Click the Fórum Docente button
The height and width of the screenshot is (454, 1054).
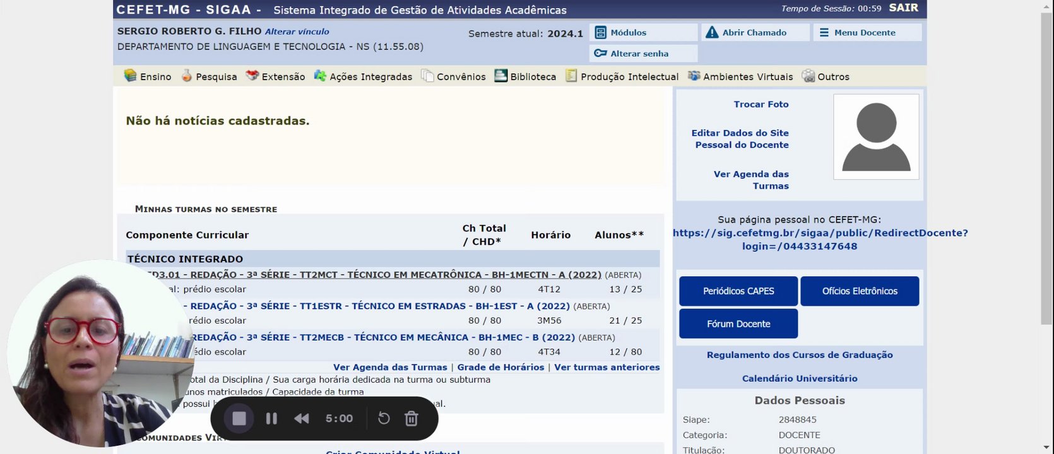(738, 324)
